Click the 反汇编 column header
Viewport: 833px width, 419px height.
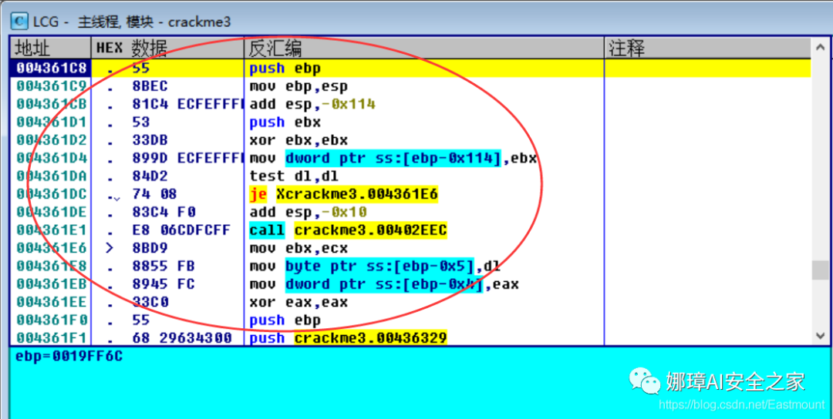click(424, 49)
